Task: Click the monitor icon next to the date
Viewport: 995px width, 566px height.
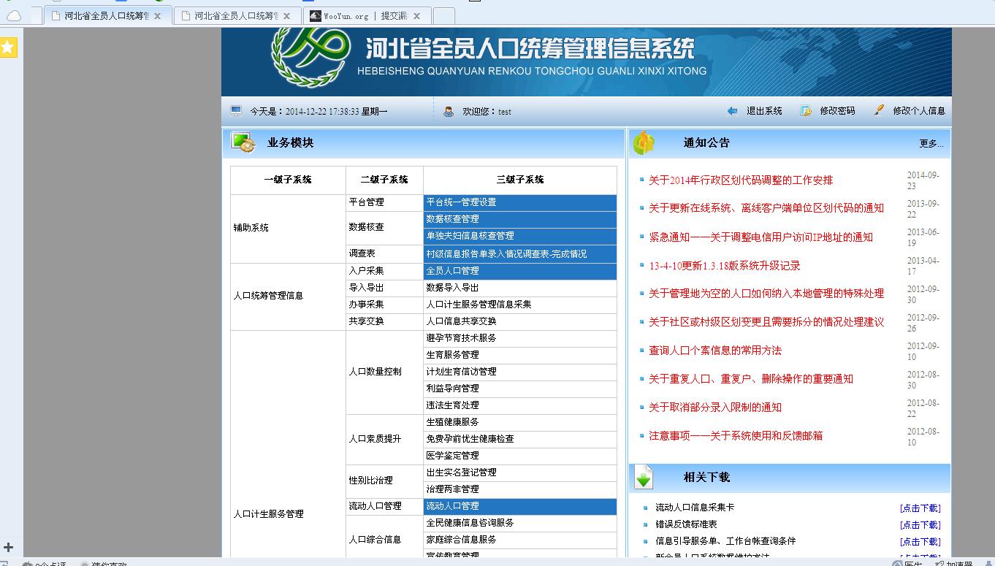Action: point(236,111)
